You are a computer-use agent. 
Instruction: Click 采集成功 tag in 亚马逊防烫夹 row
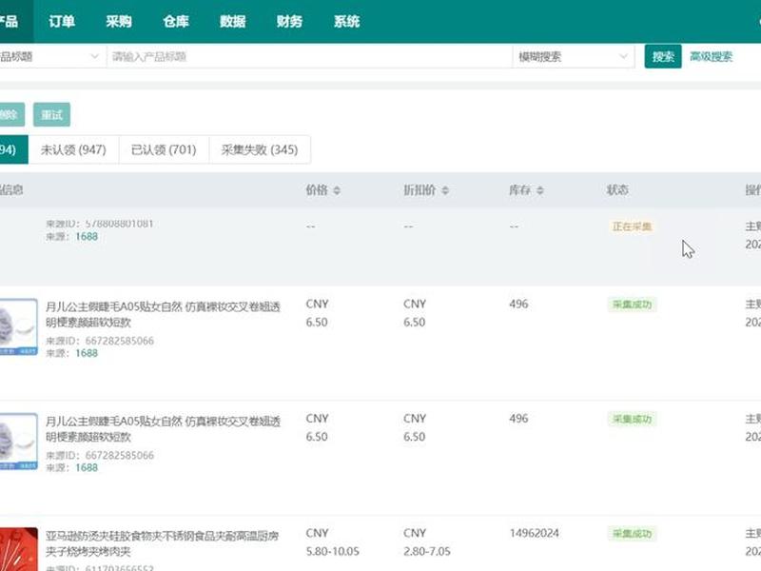point(632,534)
